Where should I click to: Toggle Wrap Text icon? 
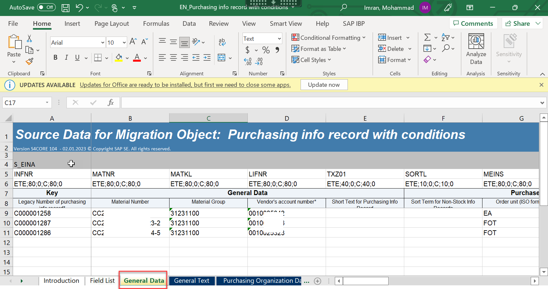point(222,41)
